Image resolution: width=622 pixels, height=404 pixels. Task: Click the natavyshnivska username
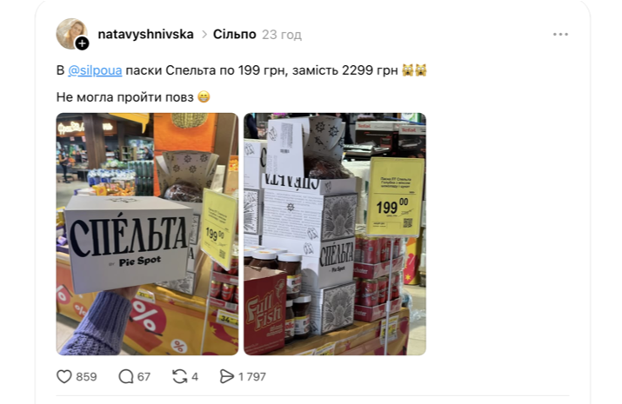(x=145, y=35)
